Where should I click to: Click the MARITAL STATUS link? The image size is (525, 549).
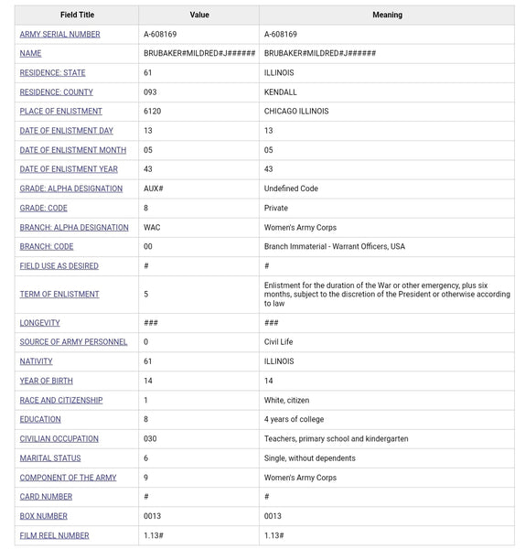tap(50, 458)
